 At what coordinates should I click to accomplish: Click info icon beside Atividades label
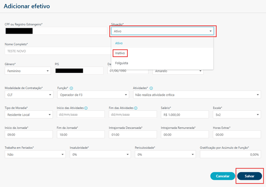coord(152,88)
